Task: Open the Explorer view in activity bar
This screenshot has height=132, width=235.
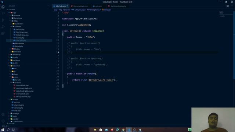Action: pos(3,7)
